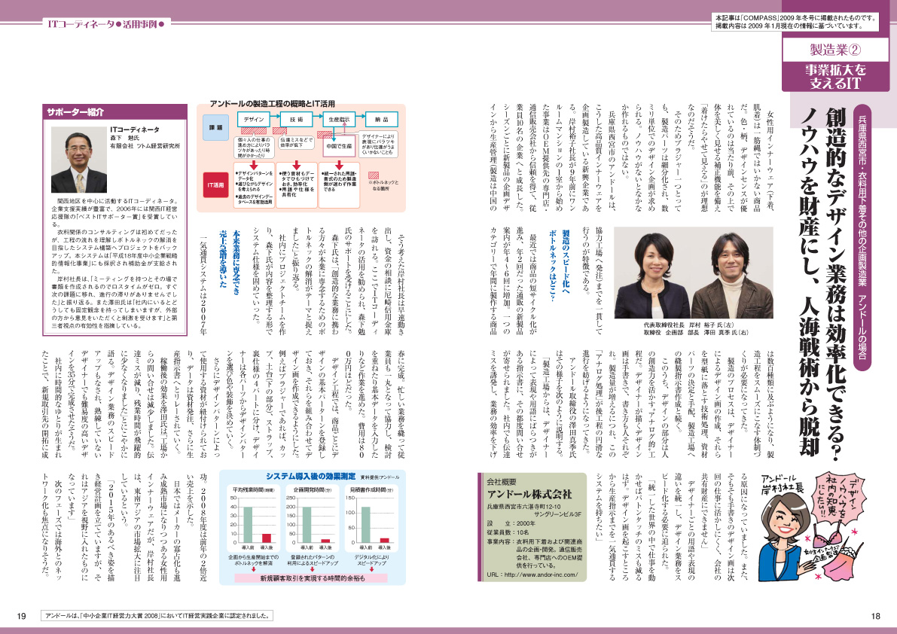This screenshot has height=634, width=897.
Task: Click the "デザインパターンをデータ化" bullet box
Action: (254, 185)
